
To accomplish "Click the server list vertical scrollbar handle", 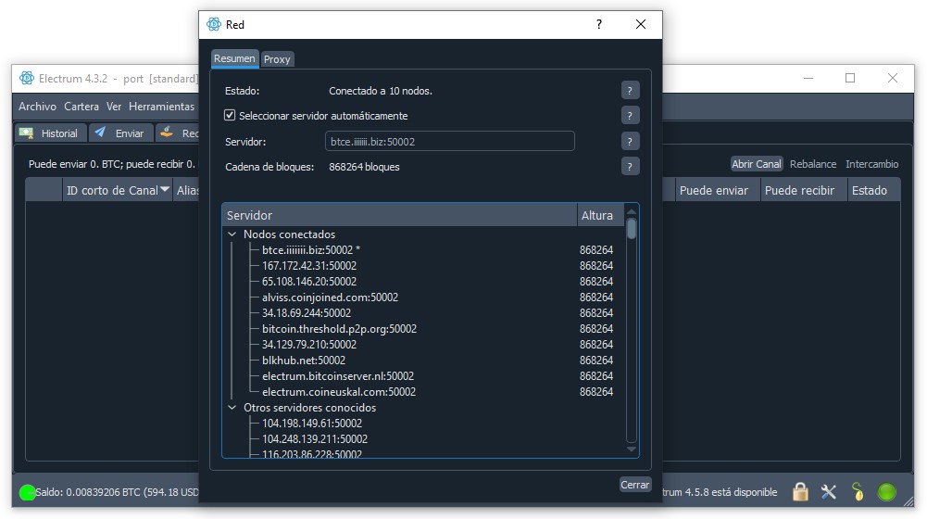I will click(632, 230).
